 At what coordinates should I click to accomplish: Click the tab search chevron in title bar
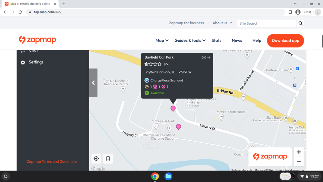295,4
